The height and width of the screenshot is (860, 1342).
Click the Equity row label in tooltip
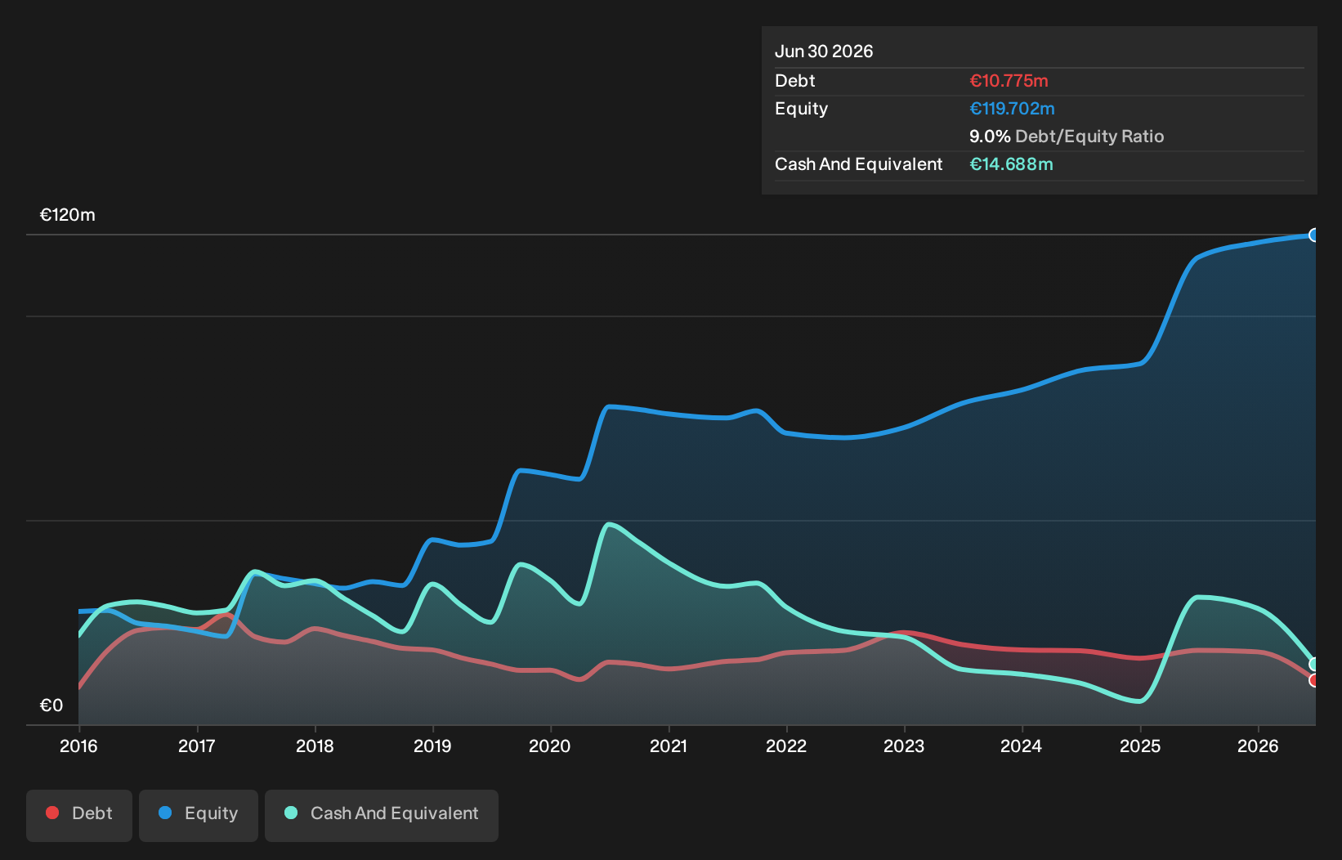click(801, 109)
